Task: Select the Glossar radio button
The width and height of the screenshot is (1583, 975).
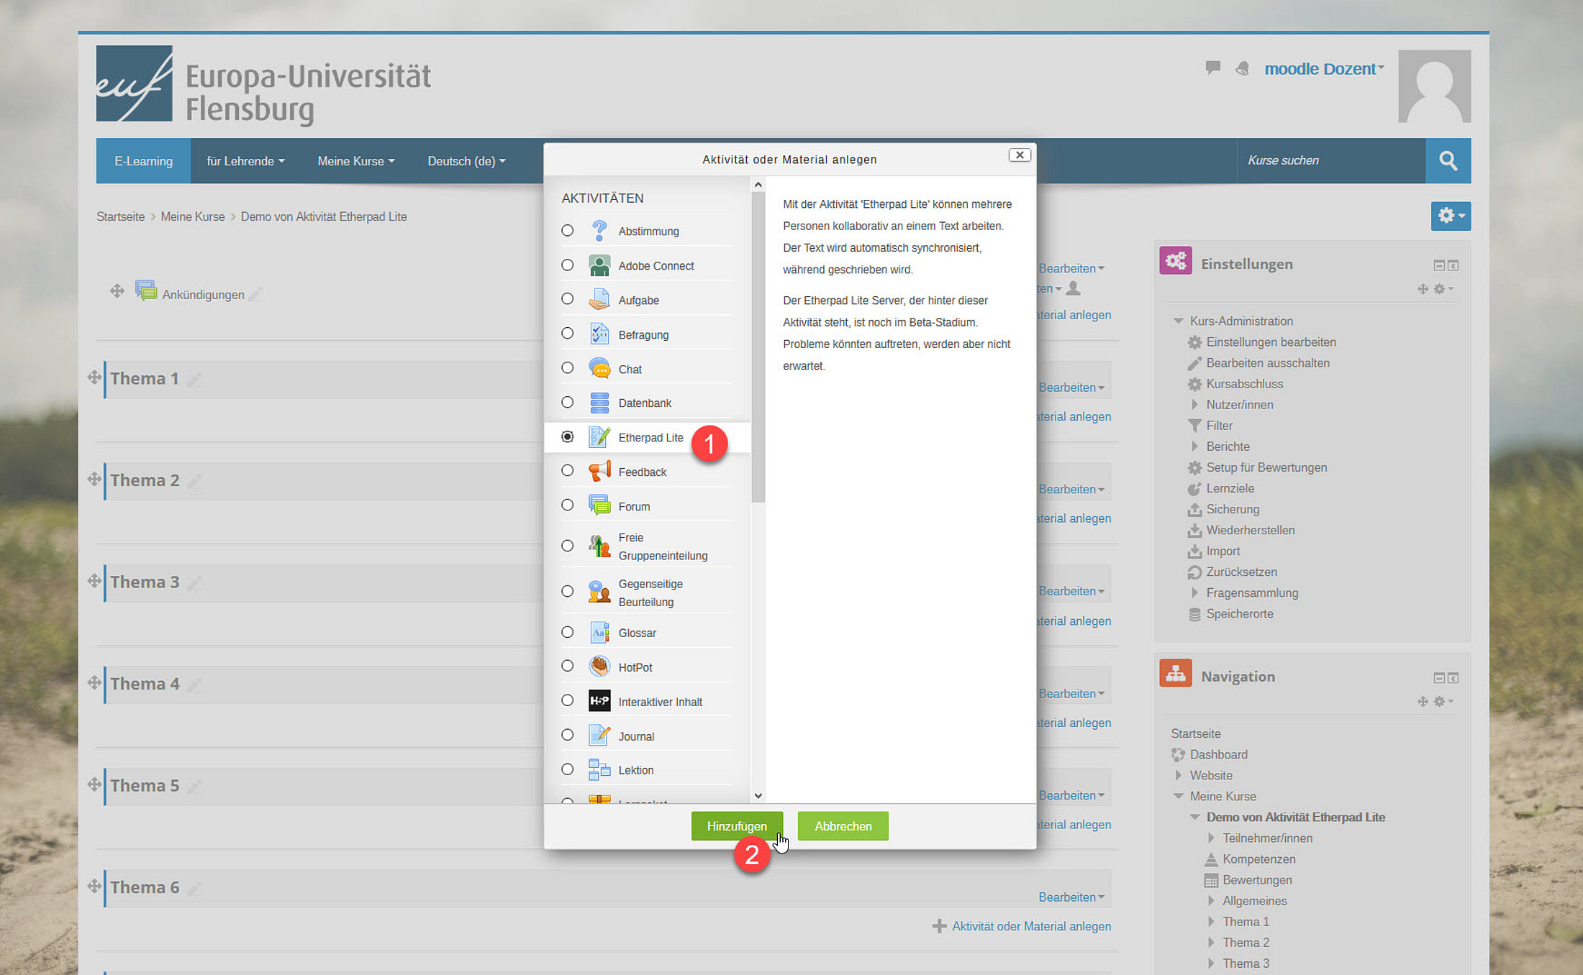Action: [568, 632]
